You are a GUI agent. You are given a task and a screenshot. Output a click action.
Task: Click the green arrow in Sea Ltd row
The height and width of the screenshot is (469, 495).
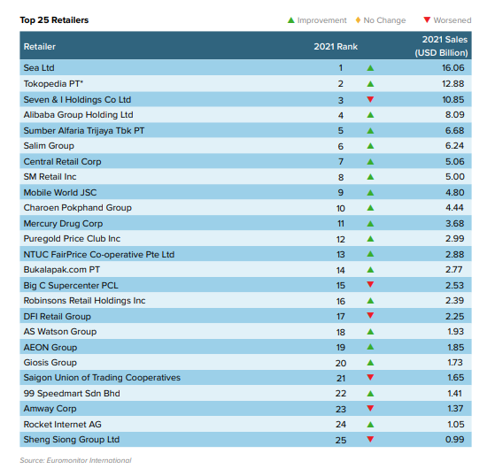tap(370, 68)
